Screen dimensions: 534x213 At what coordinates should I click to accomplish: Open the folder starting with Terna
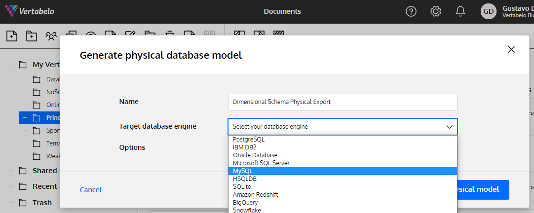tap(47, 143)
